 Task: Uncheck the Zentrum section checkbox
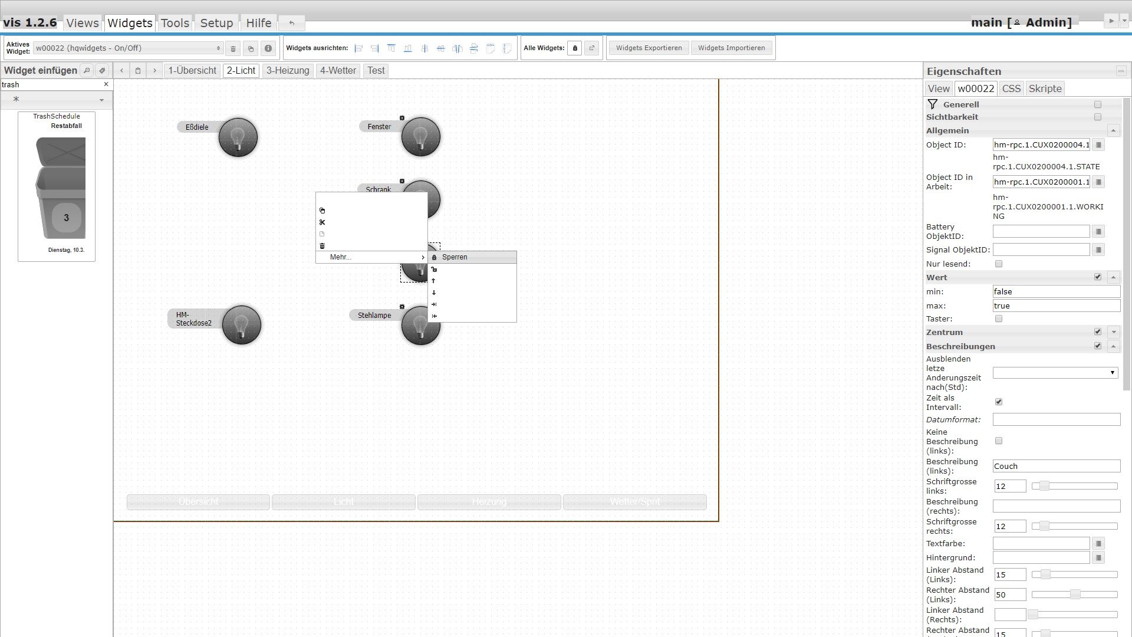pos(1098,332)
